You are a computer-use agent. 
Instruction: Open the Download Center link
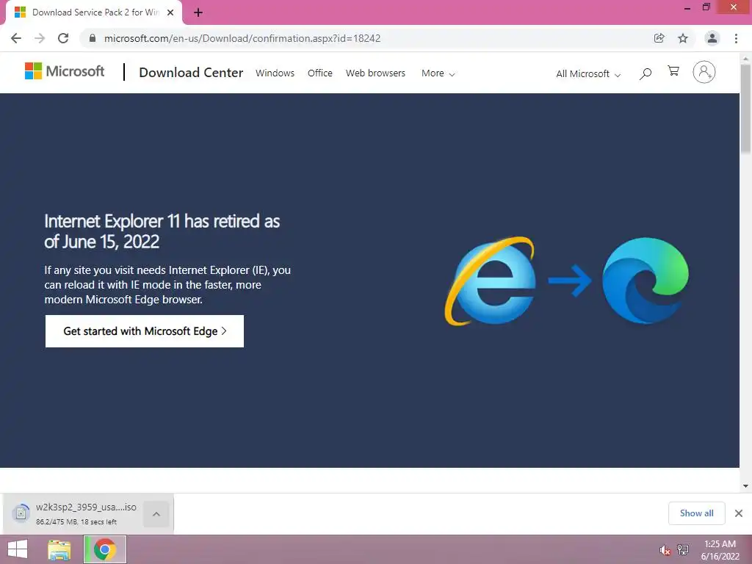click(x=191, y=73)
